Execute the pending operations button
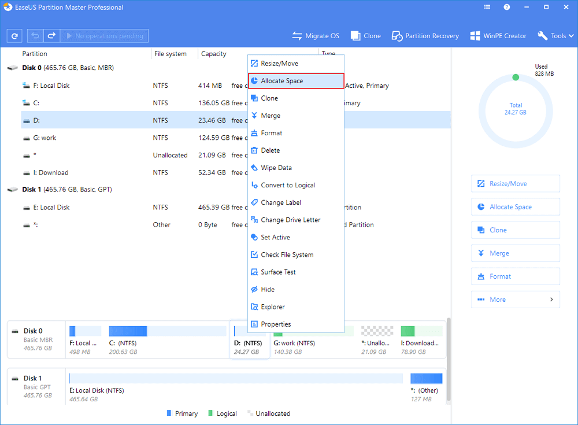The width and height of the screenshot is (578, 425). click(x=104, y=36)
